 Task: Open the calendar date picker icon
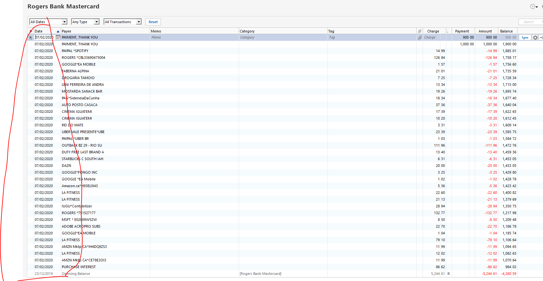click(58, 38)
